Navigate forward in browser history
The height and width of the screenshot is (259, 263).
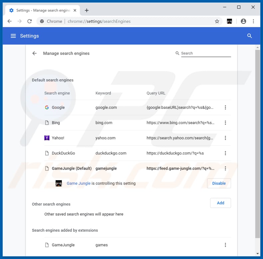pyautogui.click(x=19, y=21)
